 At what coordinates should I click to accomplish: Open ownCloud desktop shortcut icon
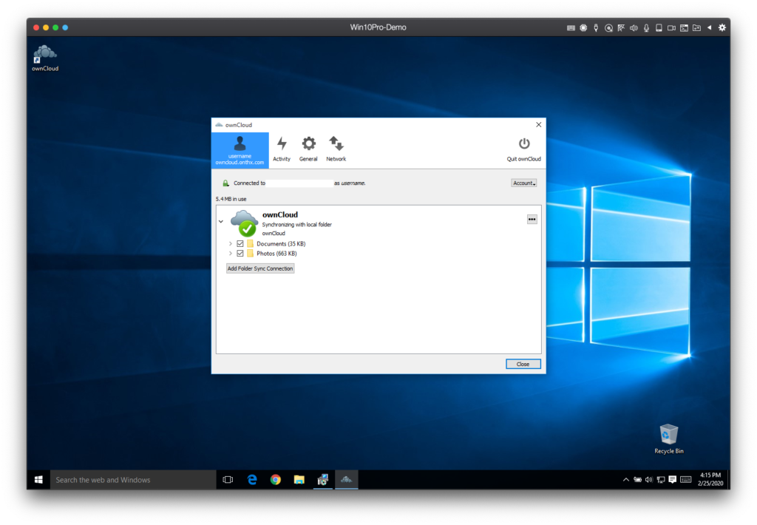(x=45, y=58)
